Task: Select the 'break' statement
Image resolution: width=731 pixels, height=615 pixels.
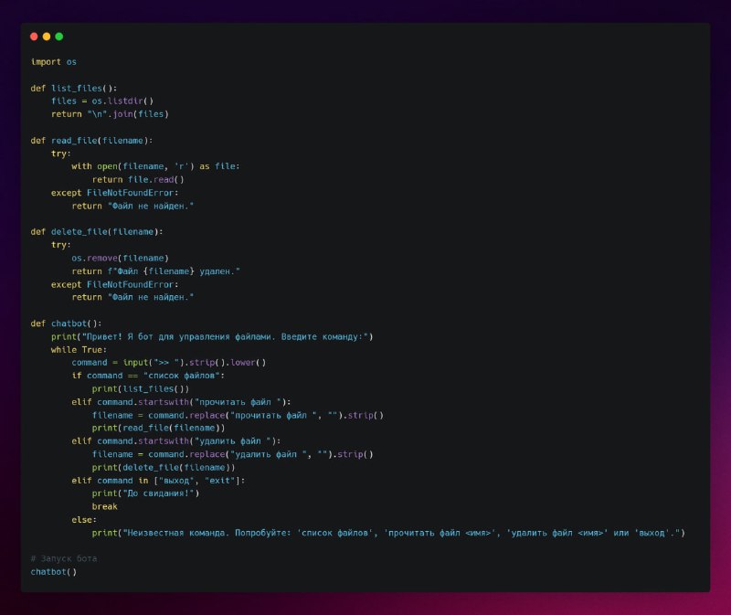Action: [104, 506]
